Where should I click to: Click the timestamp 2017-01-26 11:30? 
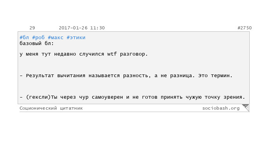pyautogui.click(x=82, y=28)
